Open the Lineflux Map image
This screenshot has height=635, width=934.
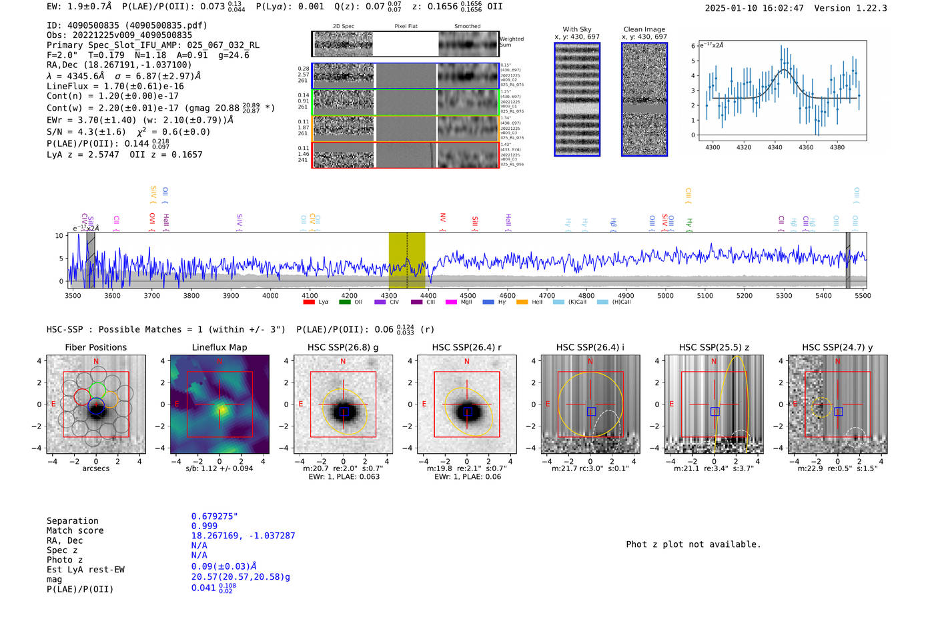(x=219, y=404)
